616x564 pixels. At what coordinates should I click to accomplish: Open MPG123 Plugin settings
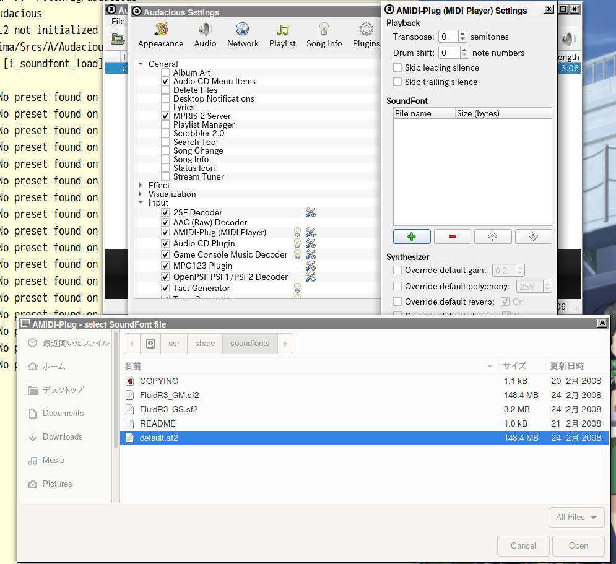point(311,266)
